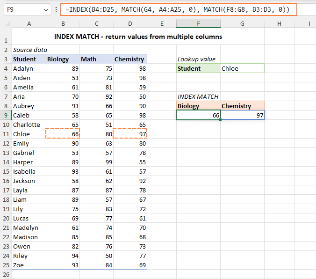Click the 'Source data' cell
Viewport: 316px width, 279px height.
click(30, 50)
